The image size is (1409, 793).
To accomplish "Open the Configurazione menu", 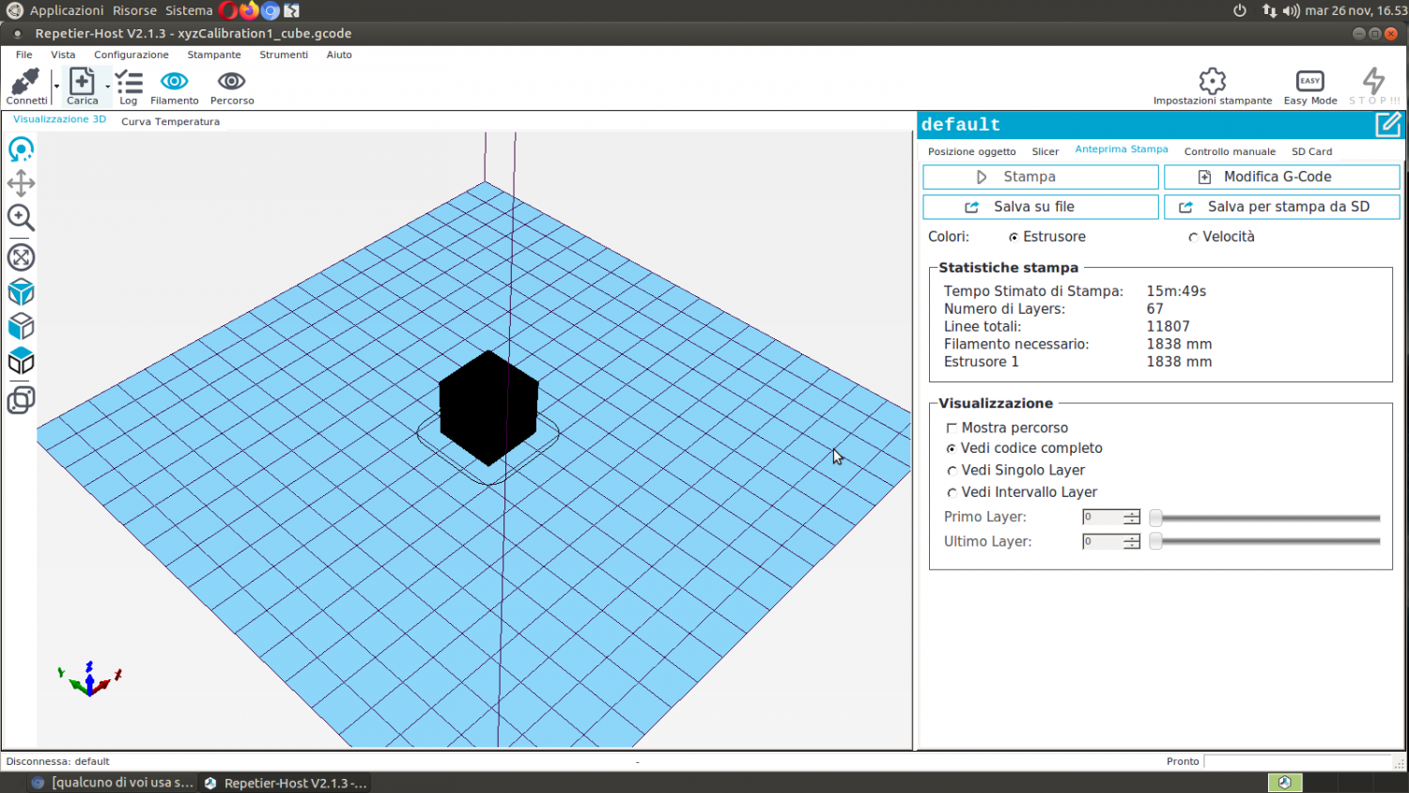I will pos(132,54).
